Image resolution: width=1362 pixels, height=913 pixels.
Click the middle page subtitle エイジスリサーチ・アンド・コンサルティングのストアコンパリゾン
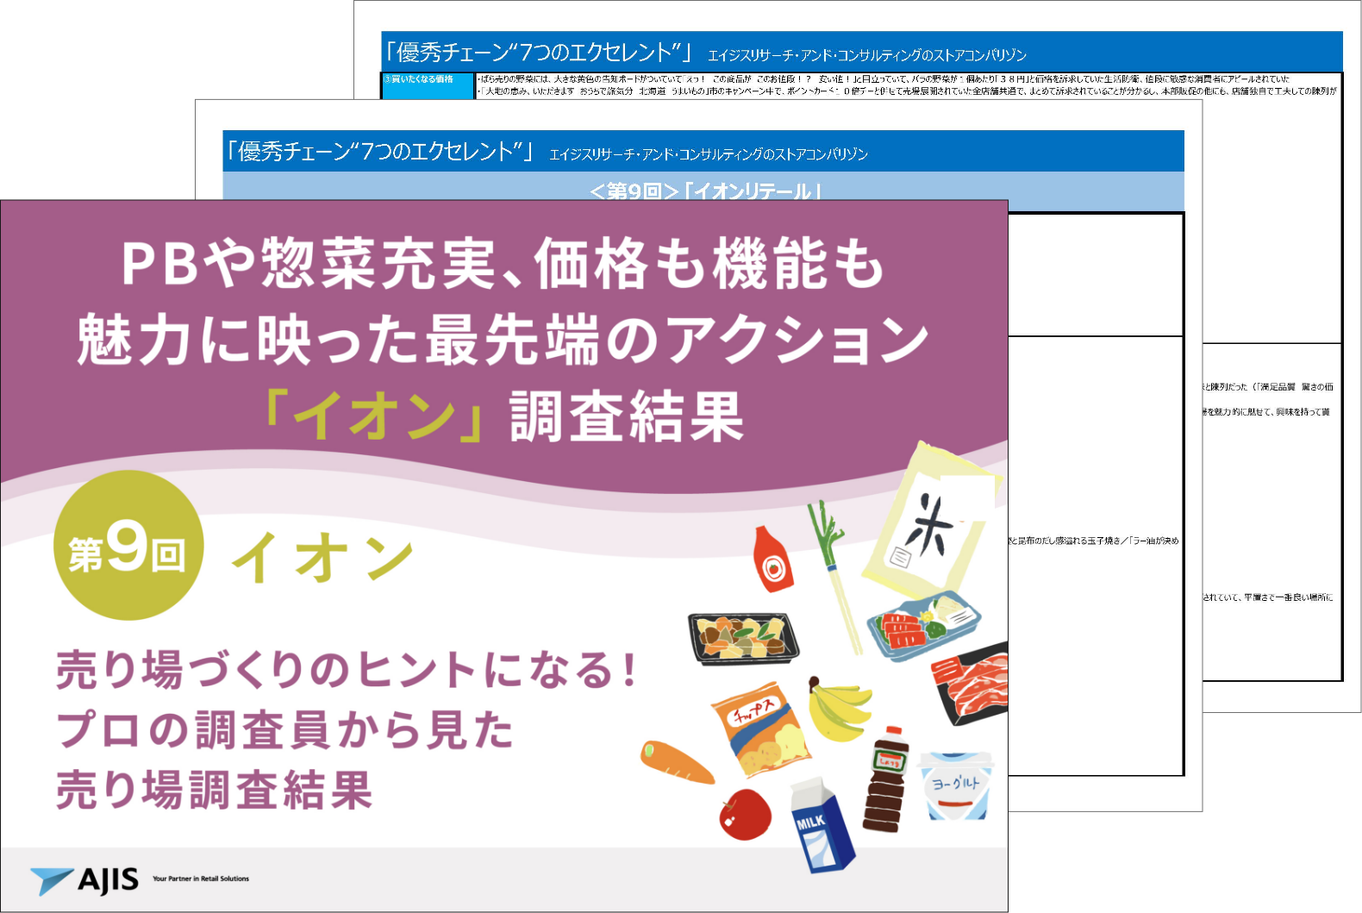click(709, 154)
